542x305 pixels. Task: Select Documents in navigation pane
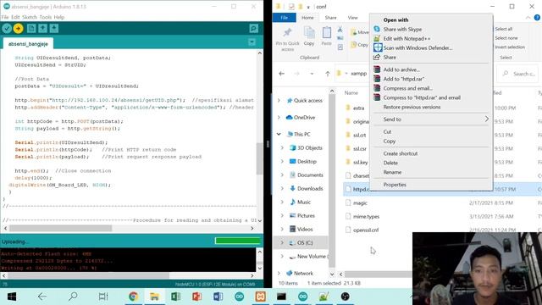click(x=310, y=175)
